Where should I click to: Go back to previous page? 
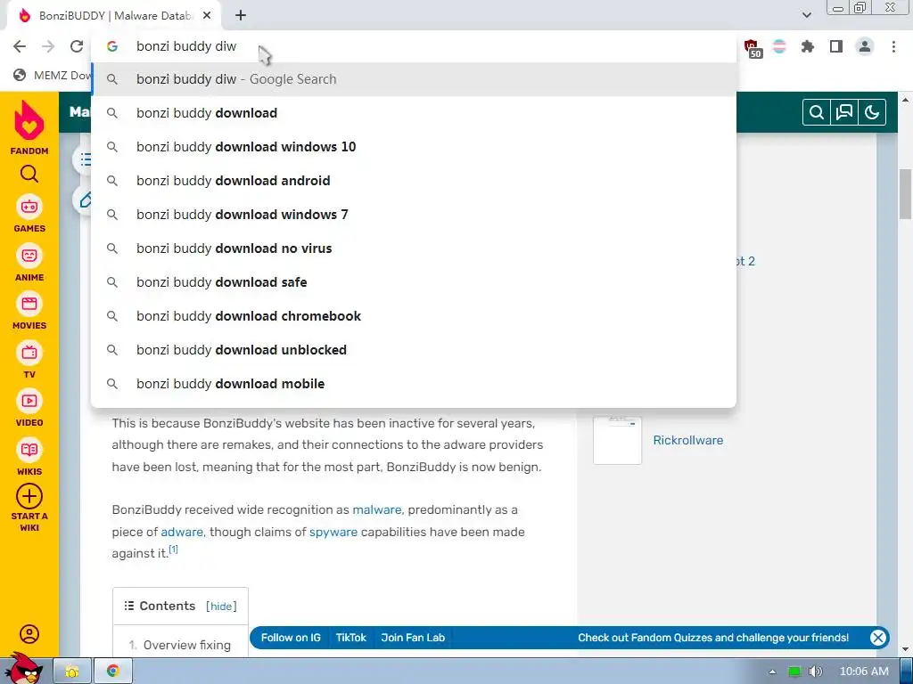[x=20, y=46]
